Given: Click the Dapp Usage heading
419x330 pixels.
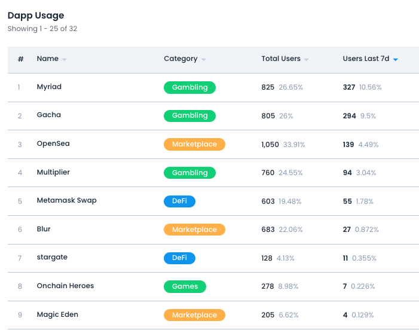Looking at the screenshot, I should 36,16.
